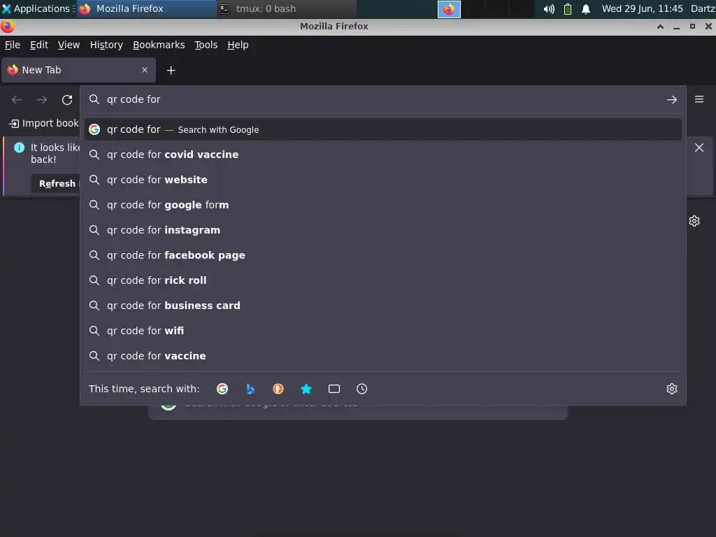Open volume control in system tray
Screen dimensions: 716x537
pos(549,8)
